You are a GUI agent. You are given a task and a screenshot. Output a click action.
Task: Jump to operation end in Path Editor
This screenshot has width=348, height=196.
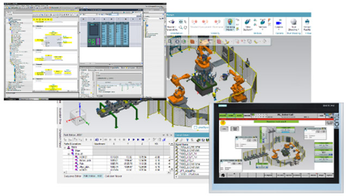pyautogui.click(x=142, y=140)
